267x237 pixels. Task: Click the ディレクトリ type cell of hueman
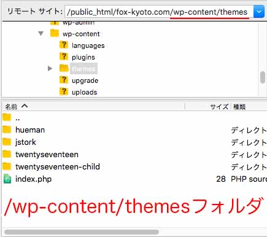(x=249, y=130)
